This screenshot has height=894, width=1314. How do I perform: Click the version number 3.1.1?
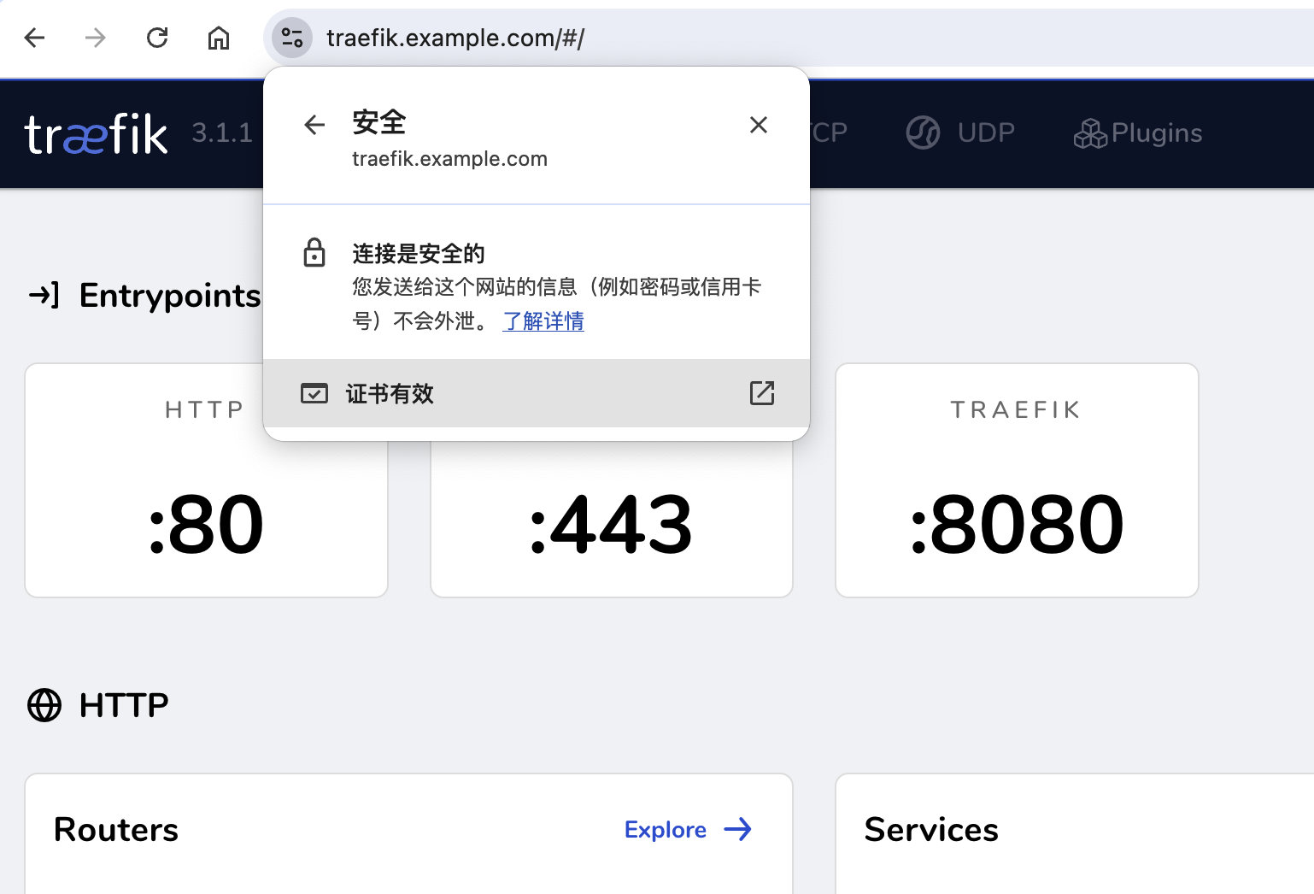pos(222,133)
